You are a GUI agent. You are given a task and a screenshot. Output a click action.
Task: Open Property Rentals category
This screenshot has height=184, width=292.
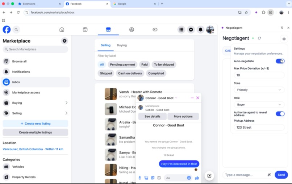tap(36, 177)
